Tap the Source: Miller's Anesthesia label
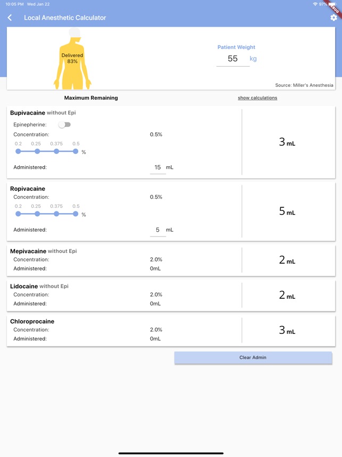Viewport: 342px width, 457px height. tap(304, 85)
